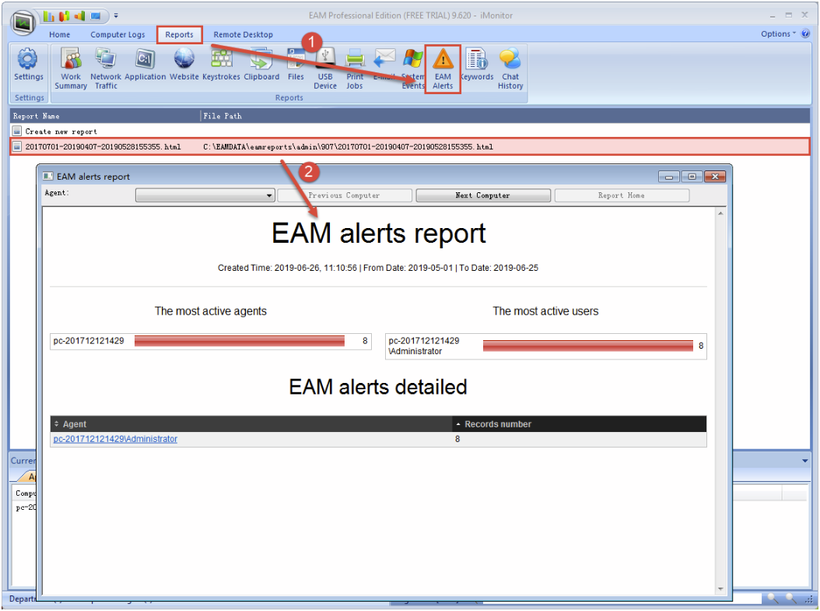The height and width of the screenshot is (611, 820).
Task: Open the E-mail report envelope icon
Action: coord(384,58)
